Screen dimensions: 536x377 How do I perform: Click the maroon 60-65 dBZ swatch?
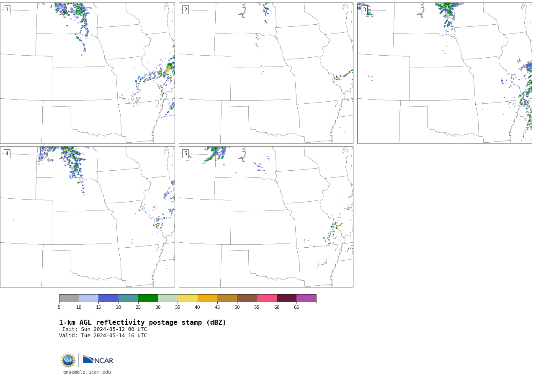pyautogui.click(x=286, y=298)
